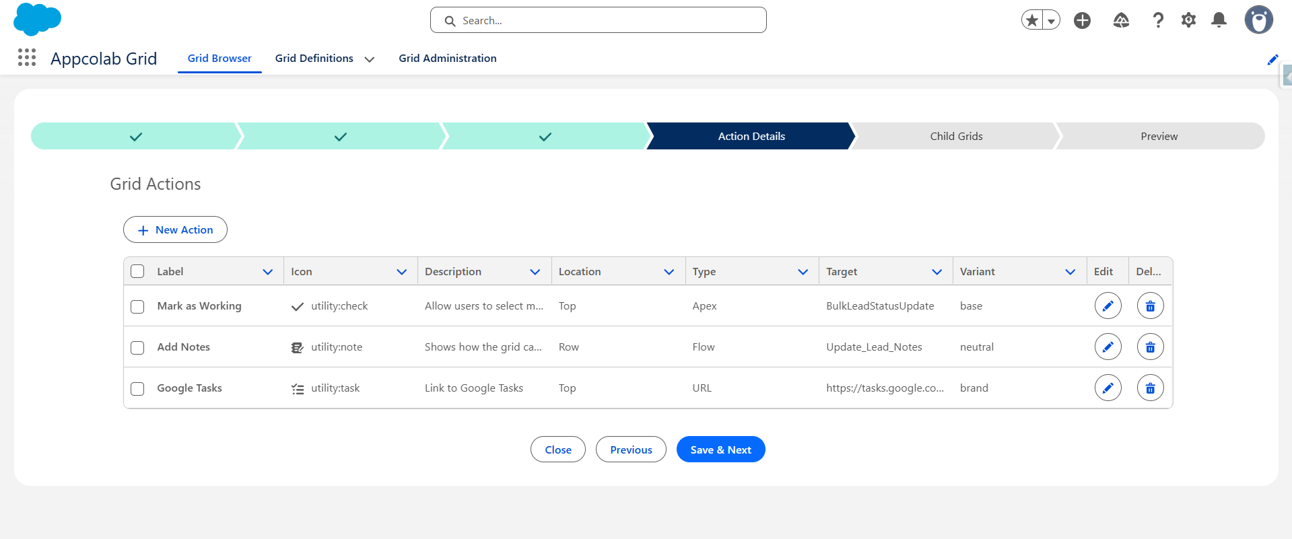Toggle the select-all rows checkbox
The width and height of the screenshot is (1292, 539).
137,271
